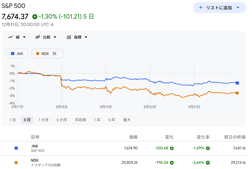
Task: Click the 8月21日 axis date label
Action: [x=194, y=107]
